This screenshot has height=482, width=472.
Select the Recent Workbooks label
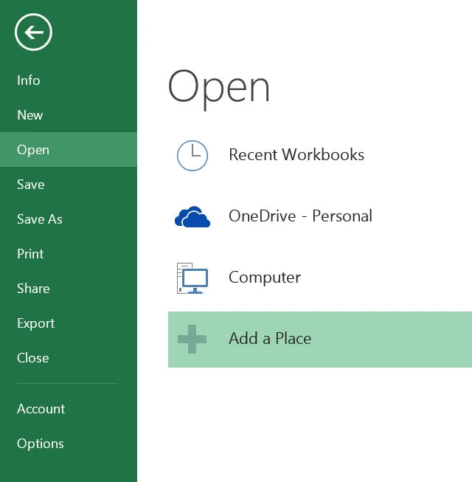pos(296,155)
